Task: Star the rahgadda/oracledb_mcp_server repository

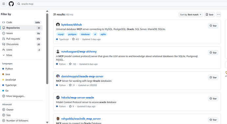Action: [x=213, y=120]
